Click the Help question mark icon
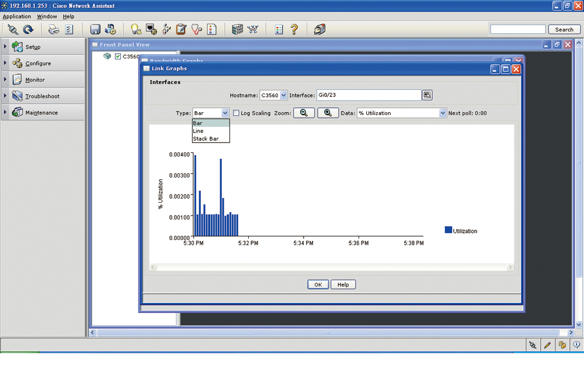 pyautogui.click(x=294, y=29)
